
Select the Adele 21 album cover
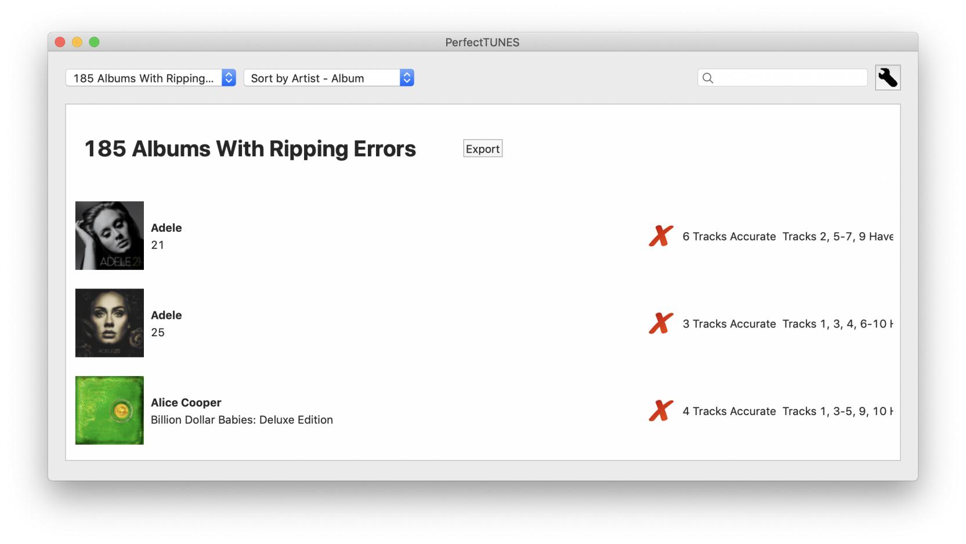click(x=110, y=236)
